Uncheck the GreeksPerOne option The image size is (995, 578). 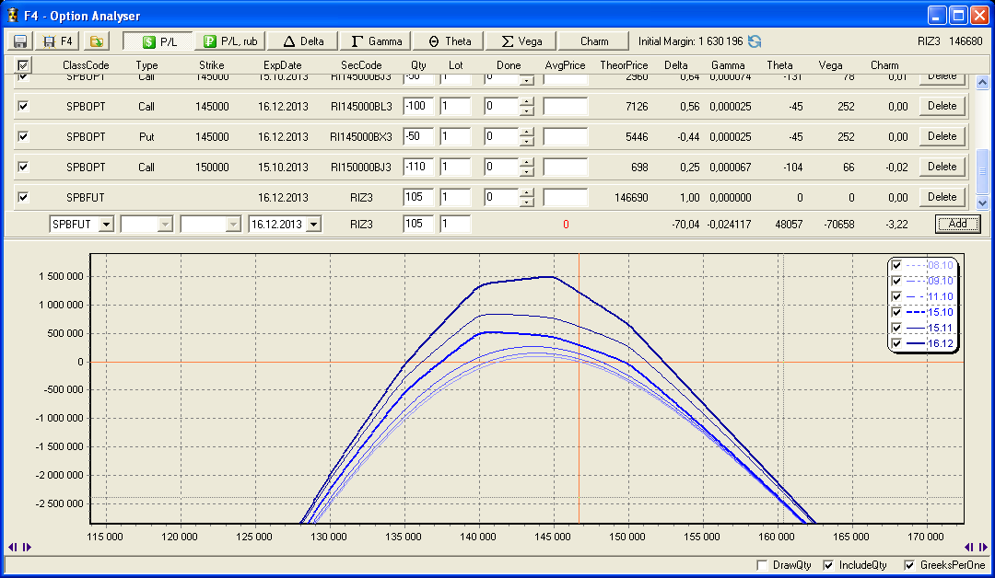[x=910, y=565]
